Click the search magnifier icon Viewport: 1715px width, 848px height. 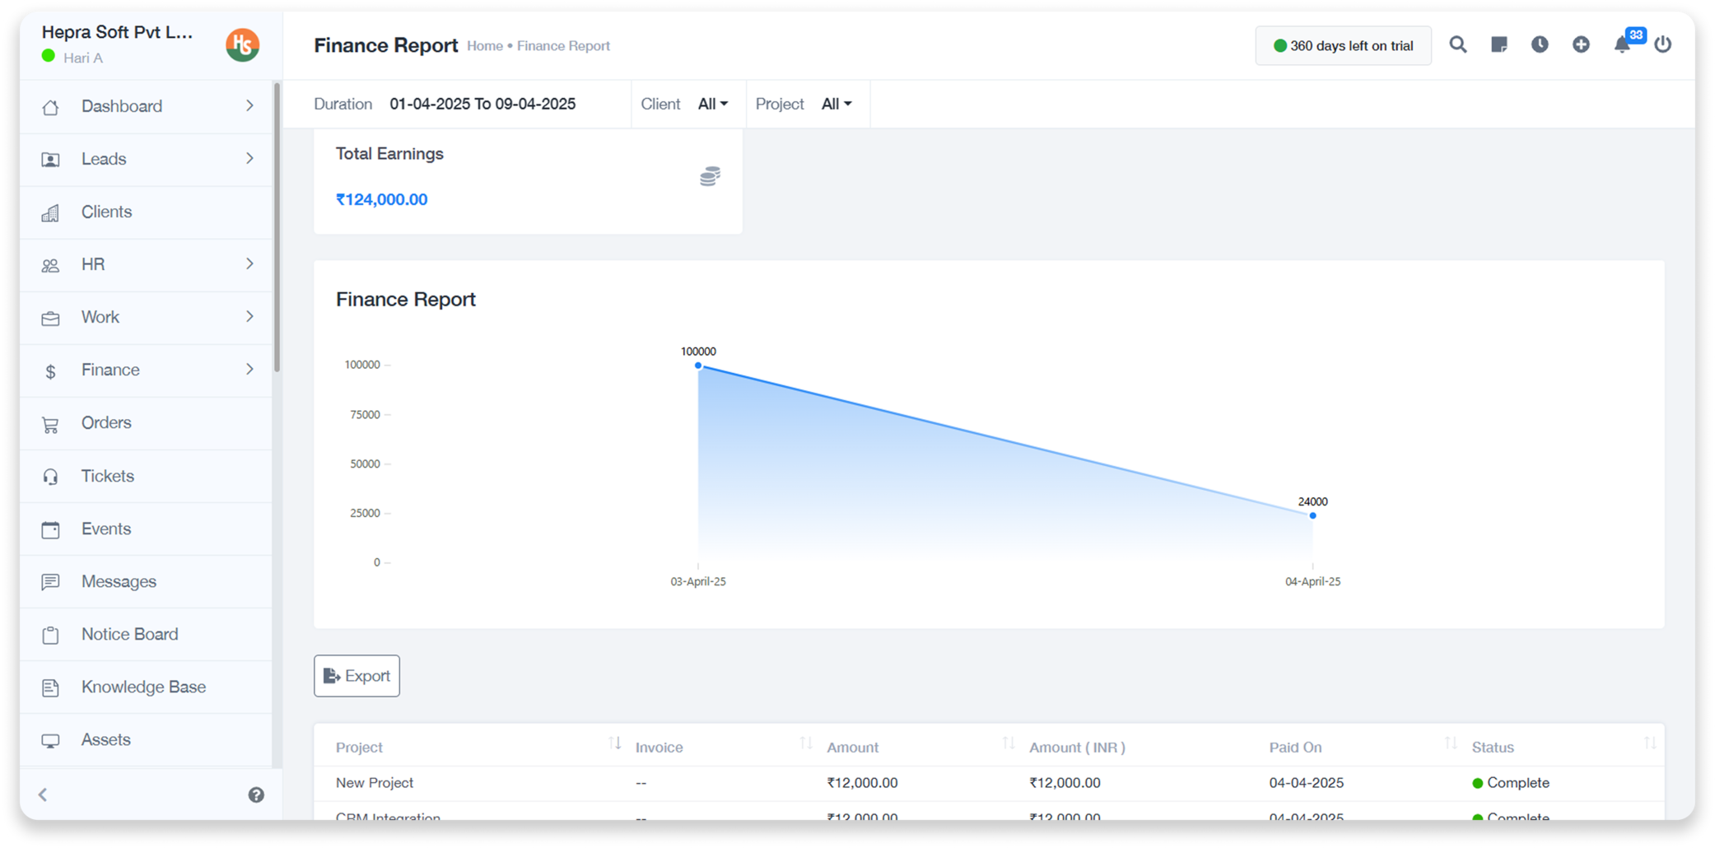click(1457, 45)
